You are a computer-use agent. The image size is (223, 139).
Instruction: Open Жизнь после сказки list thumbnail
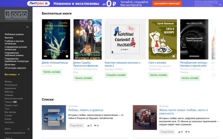(x=145, y=117)
